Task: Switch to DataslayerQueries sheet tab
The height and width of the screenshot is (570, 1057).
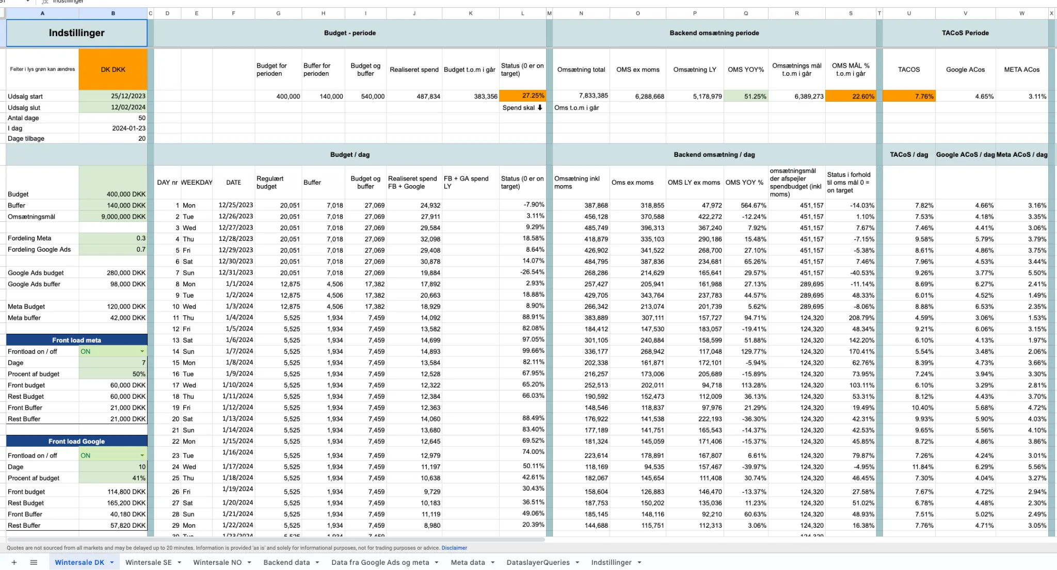Action: [538, 562]
